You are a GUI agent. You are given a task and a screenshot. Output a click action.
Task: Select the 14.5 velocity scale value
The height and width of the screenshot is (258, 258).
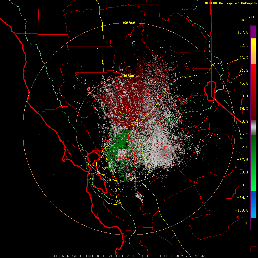point(244,109)
